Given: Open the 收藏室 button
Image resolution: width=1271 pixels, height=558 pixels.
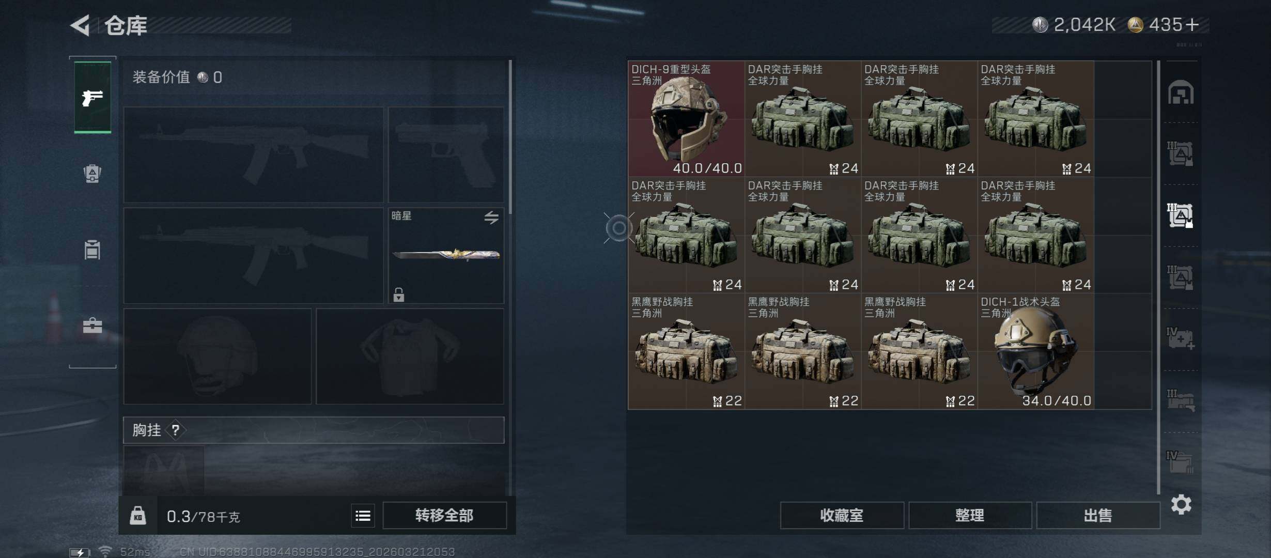Looking at the screenshot, I should [x=842, y=516].
